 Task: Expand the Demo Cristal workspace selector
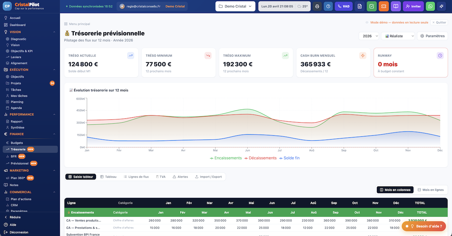point(235,6)
